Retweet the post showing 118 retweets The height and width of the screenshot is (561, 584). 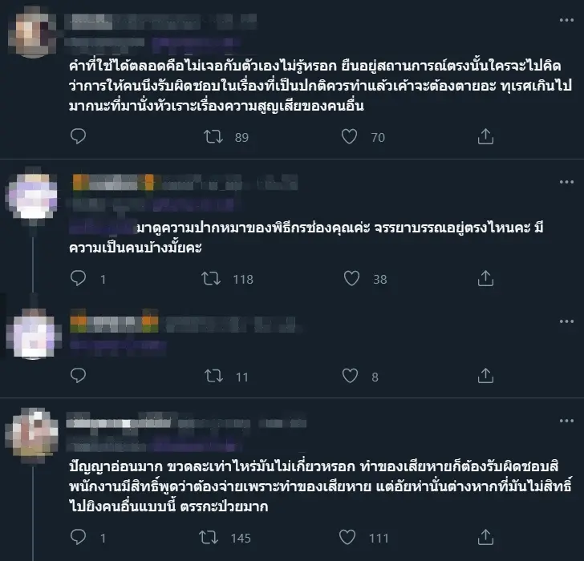(211, 278)
